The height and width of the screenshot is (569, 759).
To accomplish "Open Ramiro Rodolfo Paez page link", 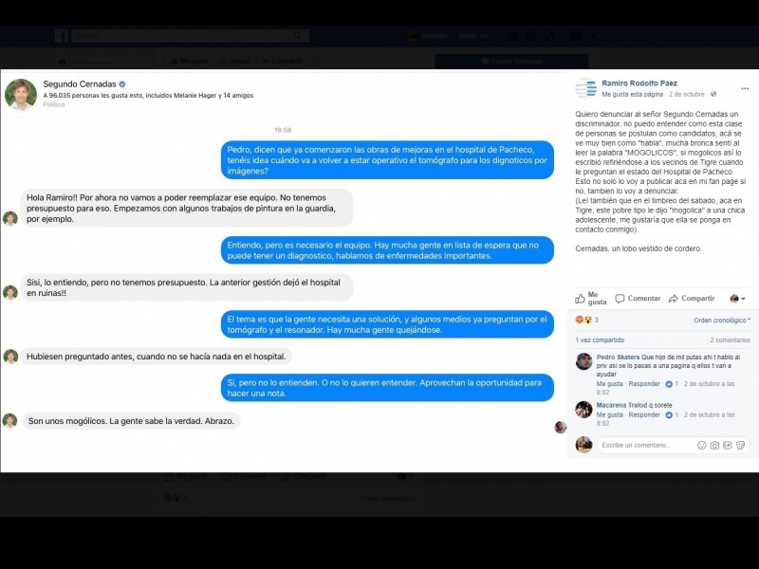I will point(639,83).
